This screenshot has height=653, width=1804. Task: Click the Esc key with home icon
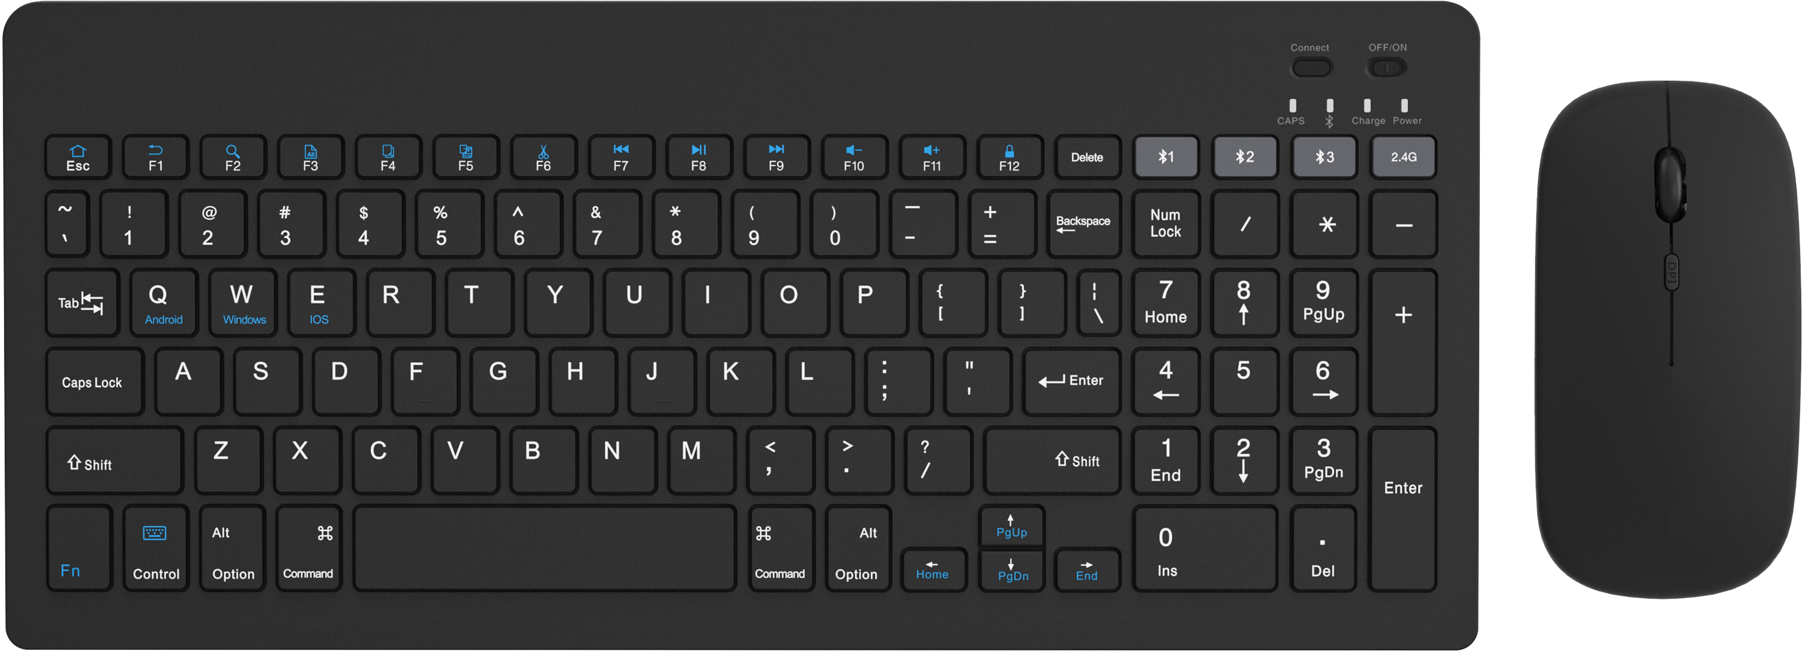pos(78,157)
